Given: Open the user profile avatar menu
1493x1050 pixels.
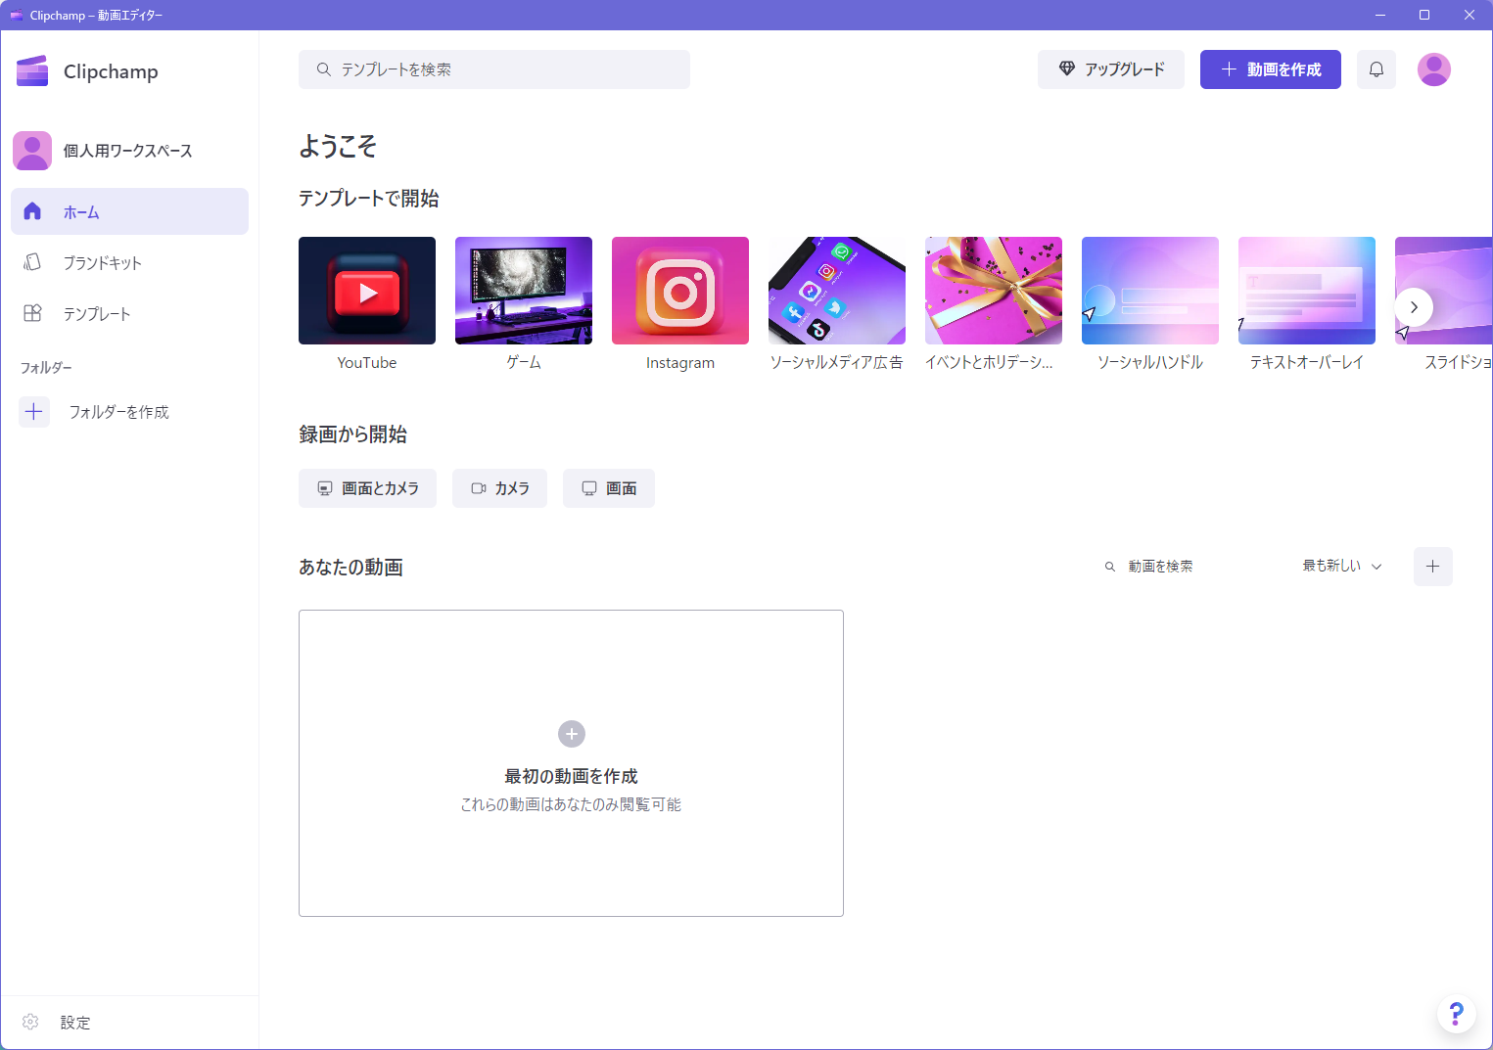Looking at the screenshot, I should (x=1433, y=69).
